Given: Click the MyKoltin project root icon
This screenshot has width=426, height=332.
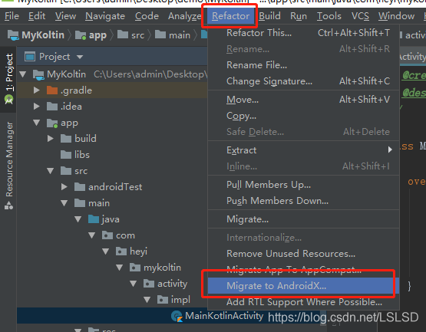Looking at the screenshot, I should (x=38, y=74).
